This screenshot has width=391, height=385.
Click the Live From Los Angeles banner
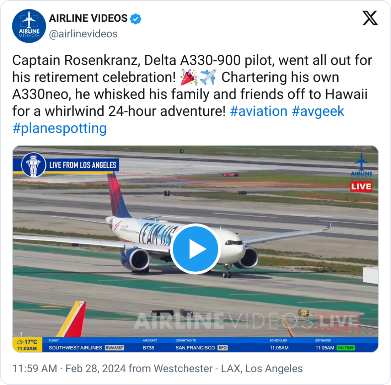click(83, 165)
